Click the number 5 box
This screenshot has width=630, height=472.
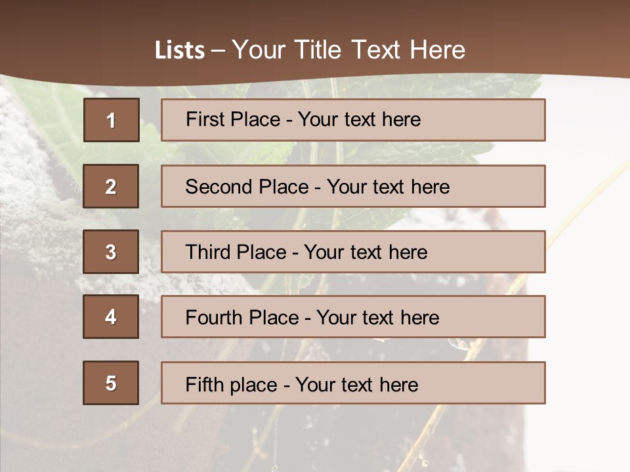click(111, 383)
